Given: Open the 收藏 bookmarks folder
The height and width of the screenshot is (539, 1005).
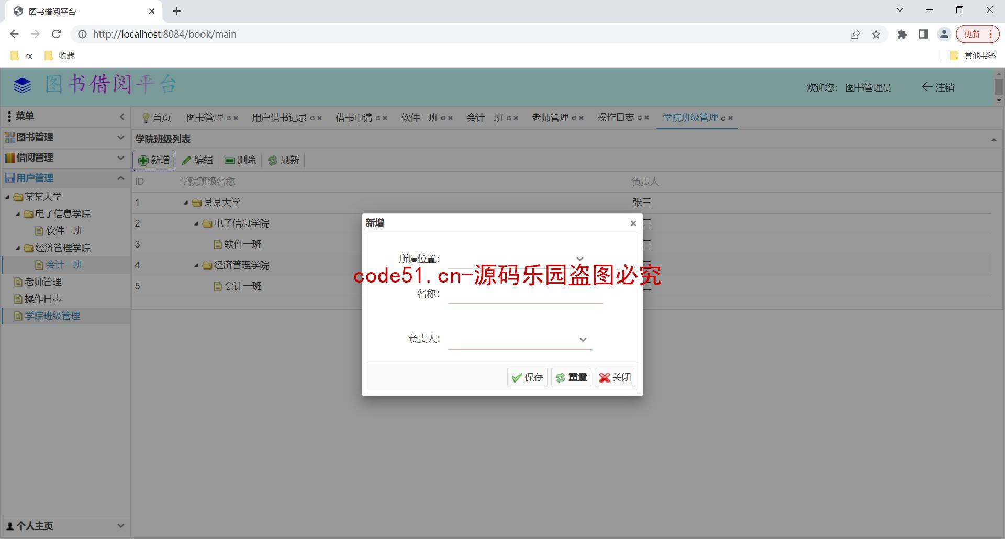Looking at the screenshot, I should (x=60, y=55).
